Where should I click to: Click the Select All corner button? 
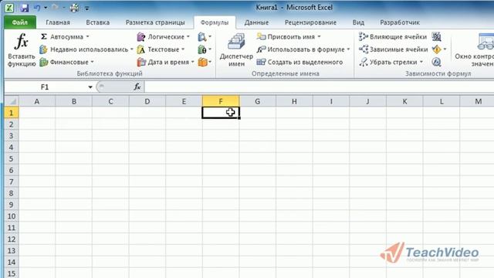point(12,101)
